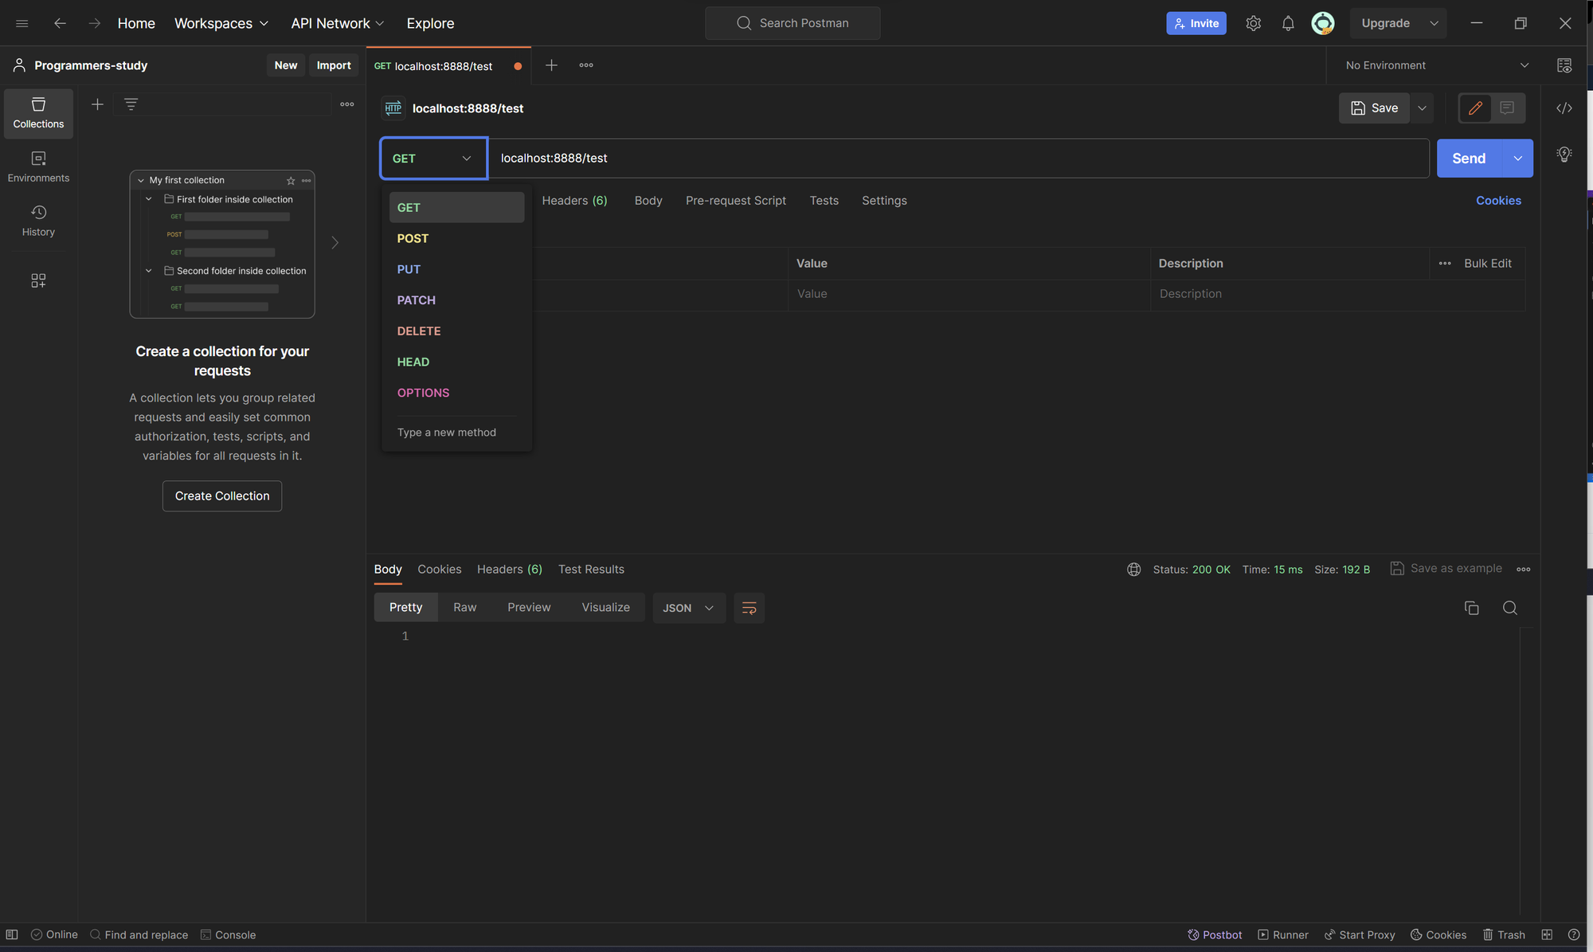Toggle sidebar from status bar icon
1593x952 pixels.
coord(12,934)
